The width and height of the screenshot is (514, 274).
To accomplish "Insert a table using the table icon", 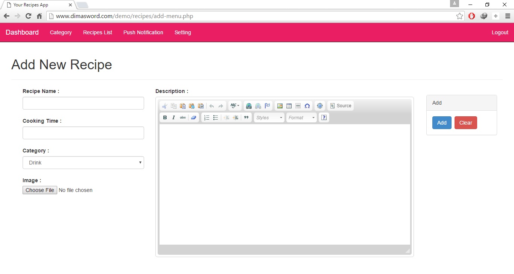I will coord(289,106).
